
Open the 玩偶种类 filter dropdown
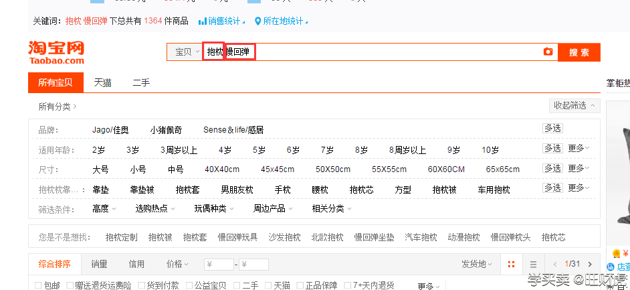214,209
